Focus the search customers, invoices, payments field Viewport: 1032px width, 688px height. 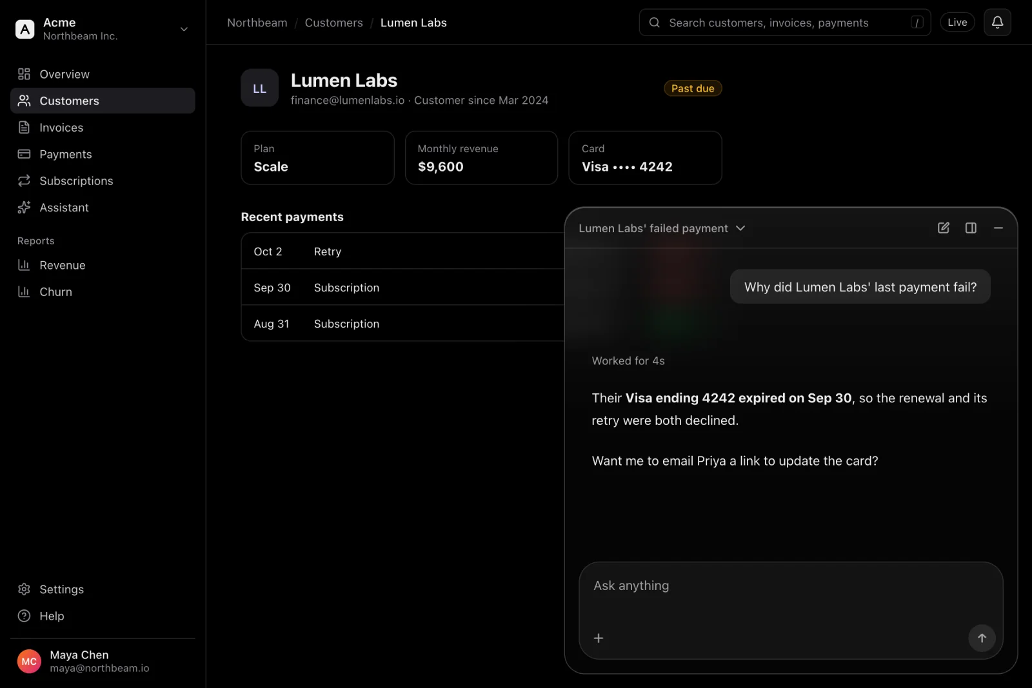click(x=784, y=23)
